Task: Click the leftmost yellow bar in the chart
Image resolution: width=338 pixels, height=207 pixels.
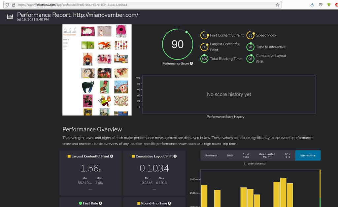Action: [204, 196]
